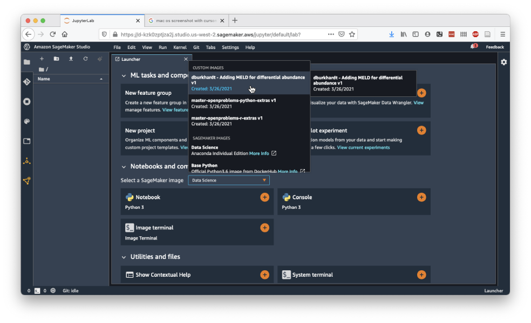The width and height of the screenshot is (531, 323).
Task: Open View feature groups link
Action: [x=175, y=110]
